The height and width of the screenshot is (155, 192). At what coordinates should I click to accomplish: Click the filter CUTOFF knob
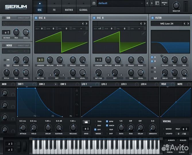165,60
